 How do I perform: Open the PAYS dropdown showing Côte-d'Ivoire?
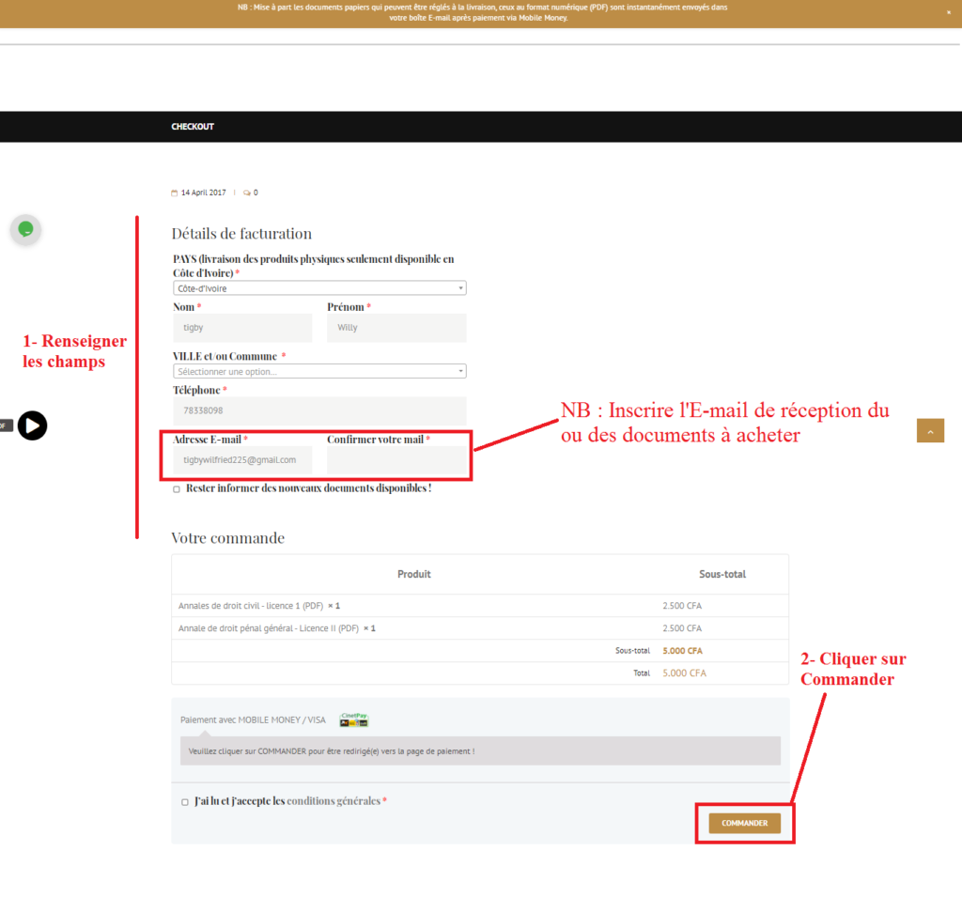click(318, 287)
